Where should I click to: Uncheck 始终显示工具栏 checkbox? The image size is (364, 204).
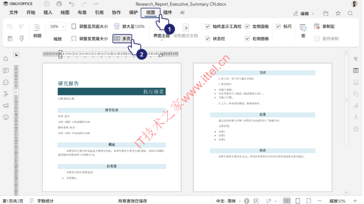pos(208,27)
